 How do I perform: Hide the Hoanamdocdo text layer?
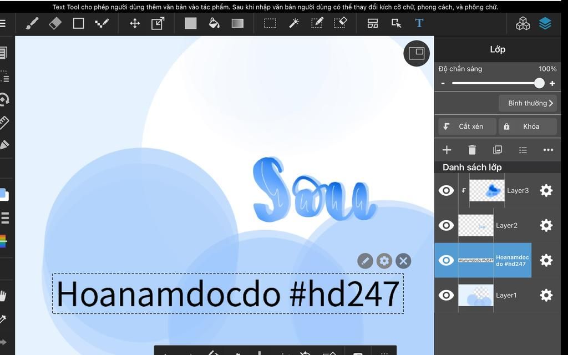point(447,260)
